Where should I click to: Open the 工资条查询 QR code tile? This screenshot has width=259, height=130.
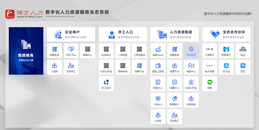click(x=139, y=51)
